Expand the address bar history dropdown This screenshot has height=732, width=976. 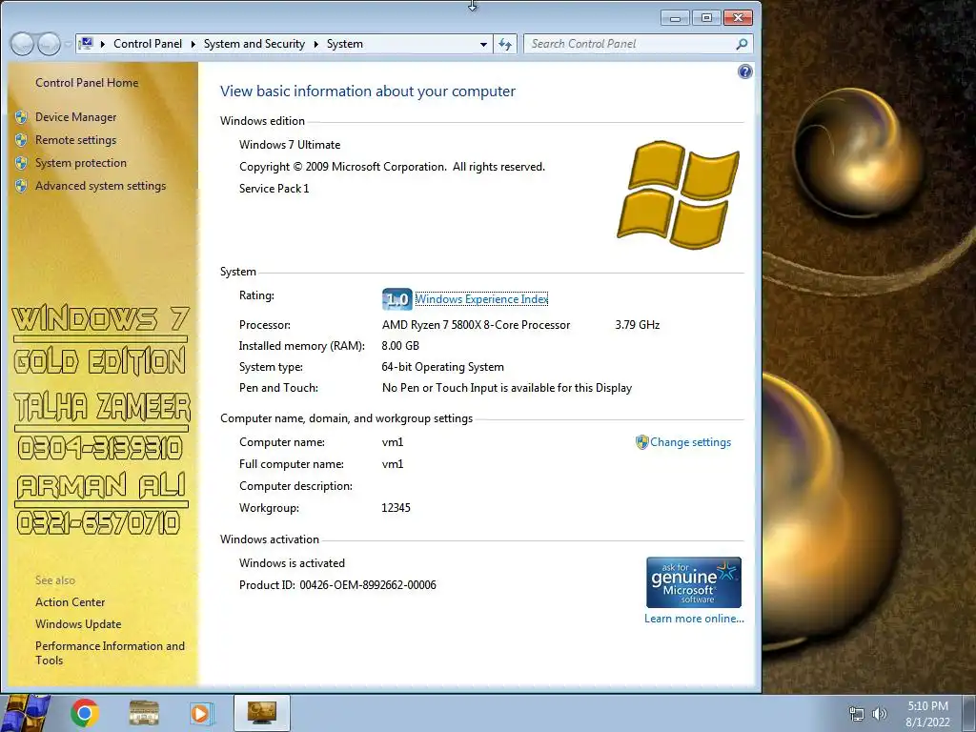click(x=483, y=44)
